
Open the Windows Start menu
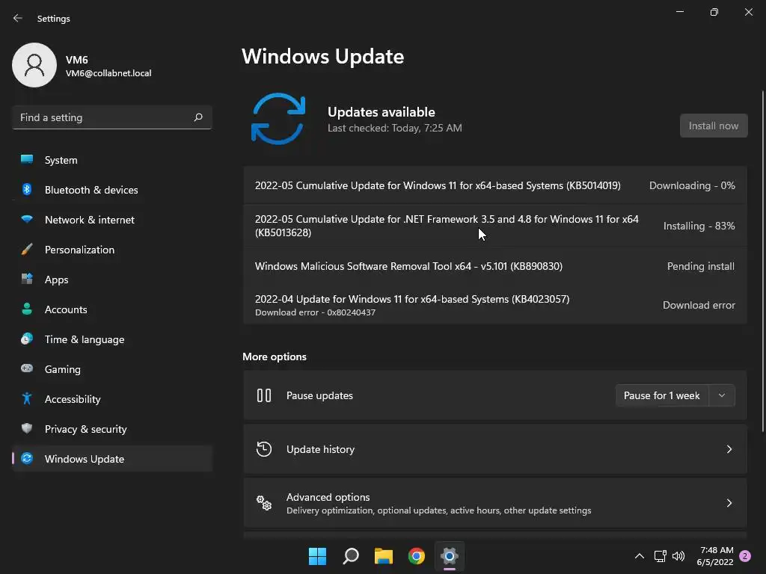pyautogui.click(x=317, y=556)
